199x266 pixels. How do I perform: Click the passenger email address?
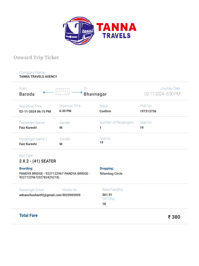(x=40, y=195)
